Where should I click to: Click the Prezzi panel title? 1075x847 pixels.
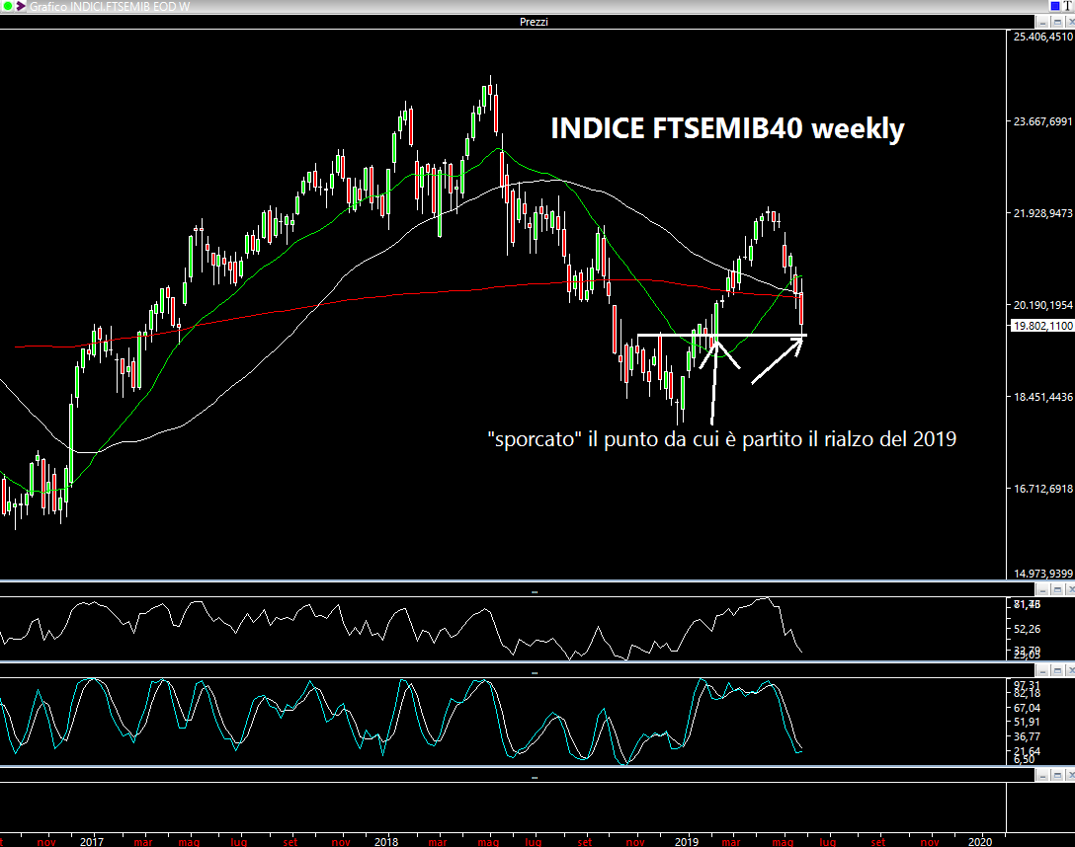[x=534, y=22]
